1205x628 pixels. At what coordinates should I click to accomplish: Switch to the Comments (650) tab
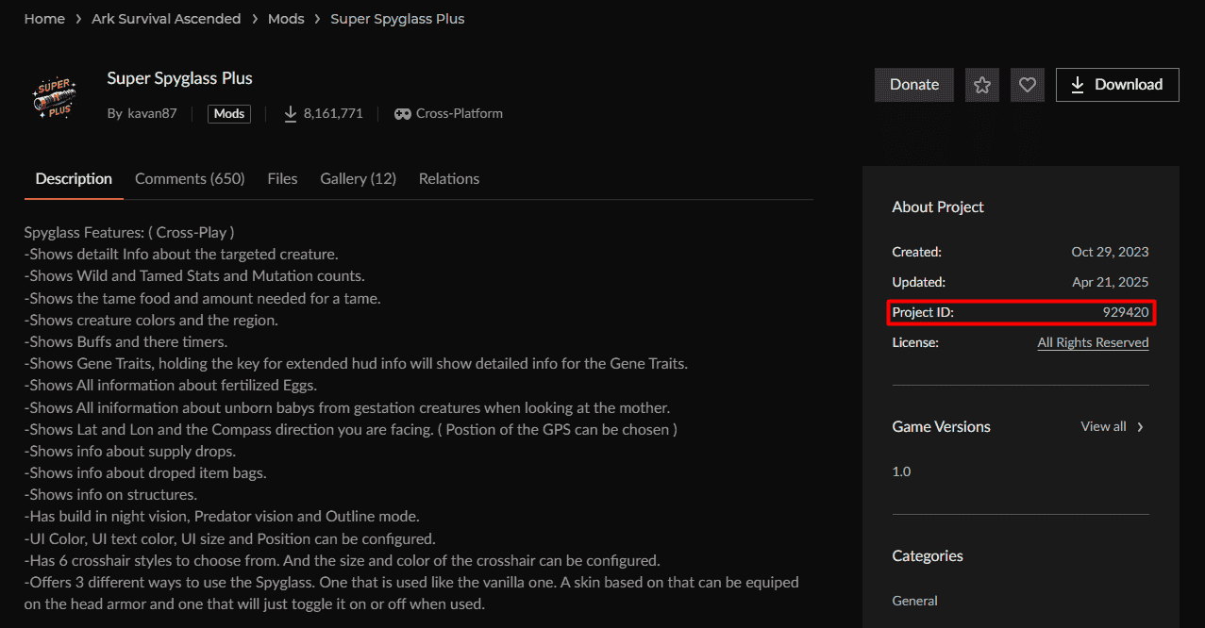coord(190,179)
